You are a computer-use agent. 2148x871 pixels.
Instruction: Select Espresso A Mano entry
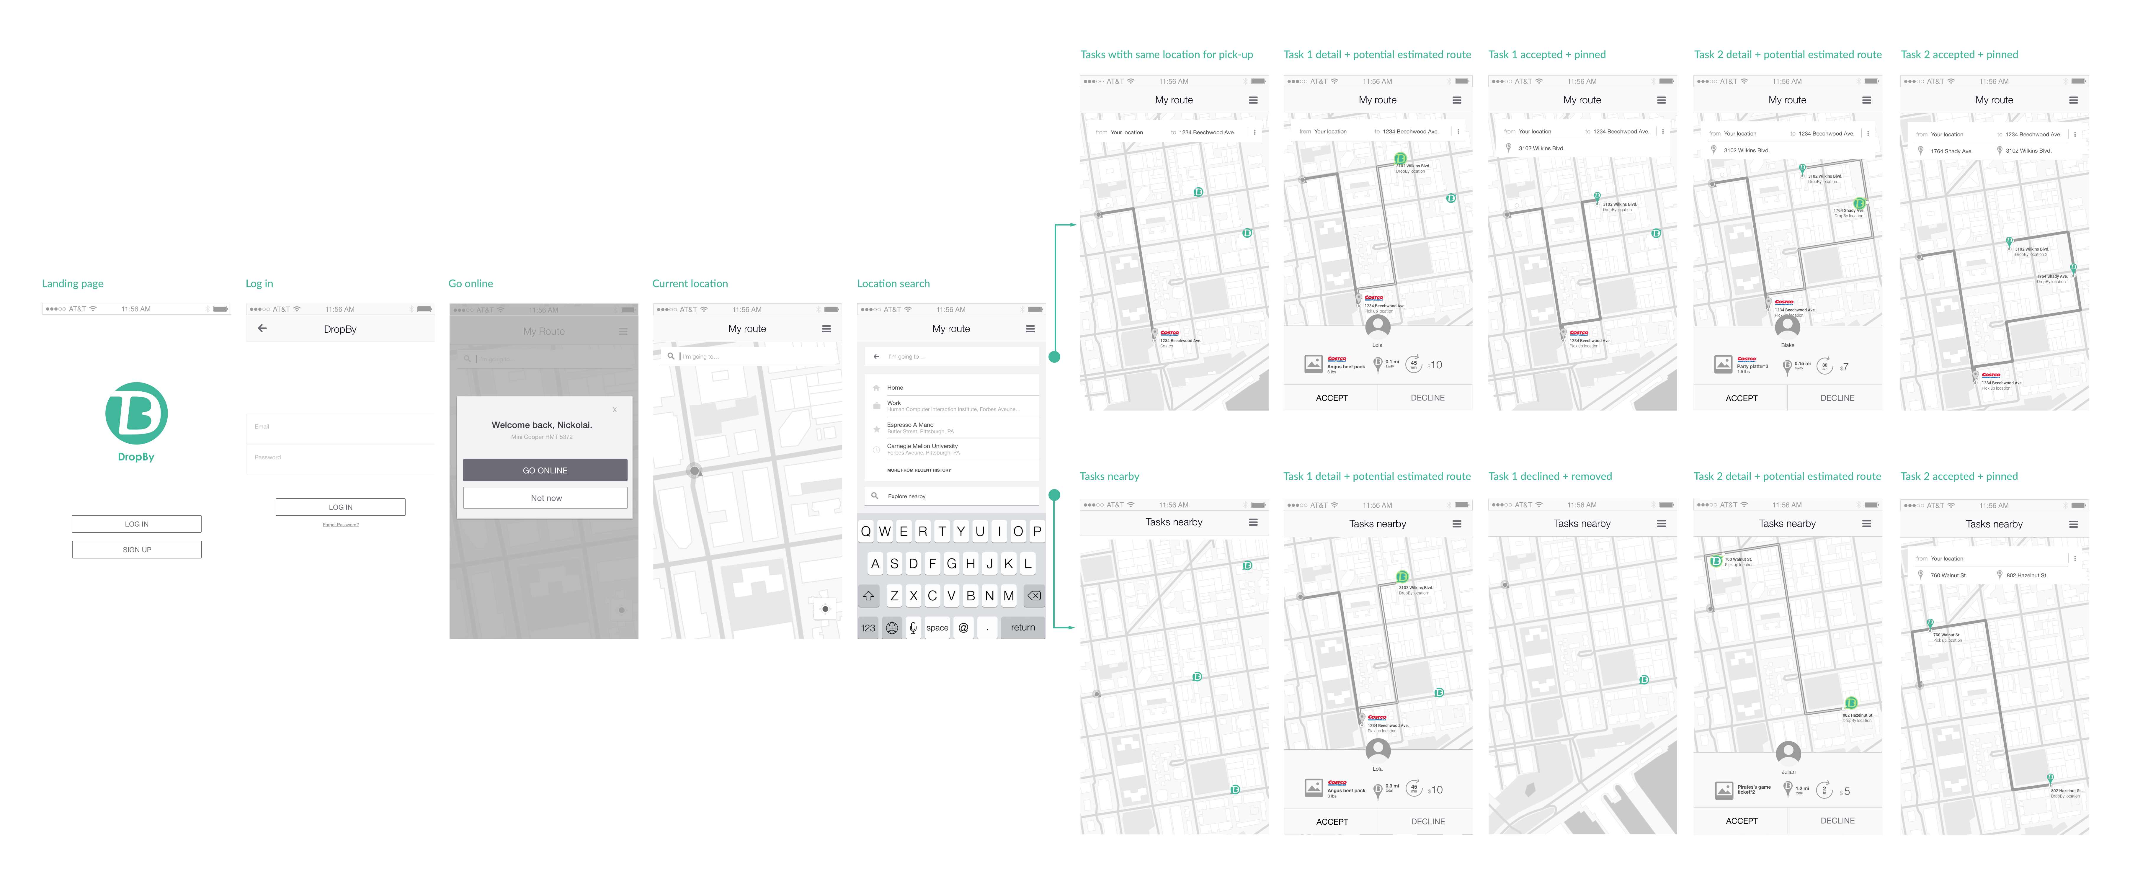[951, 428]
